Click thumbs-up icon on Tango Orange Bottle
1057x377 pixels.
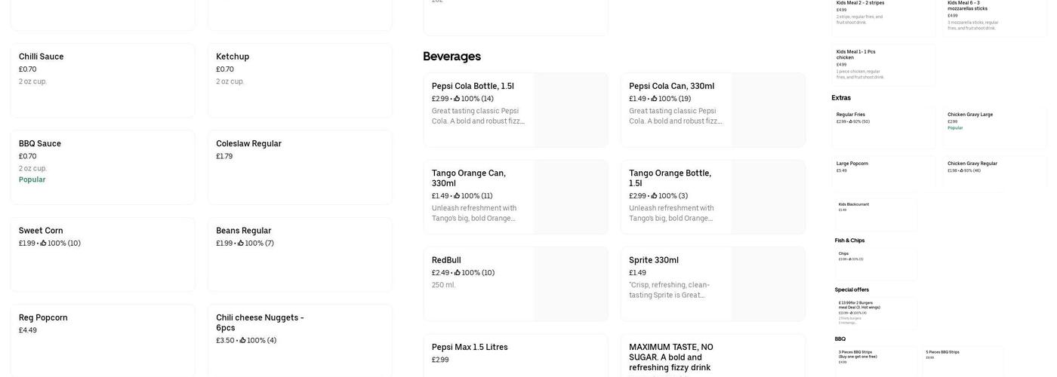(655, 196)
